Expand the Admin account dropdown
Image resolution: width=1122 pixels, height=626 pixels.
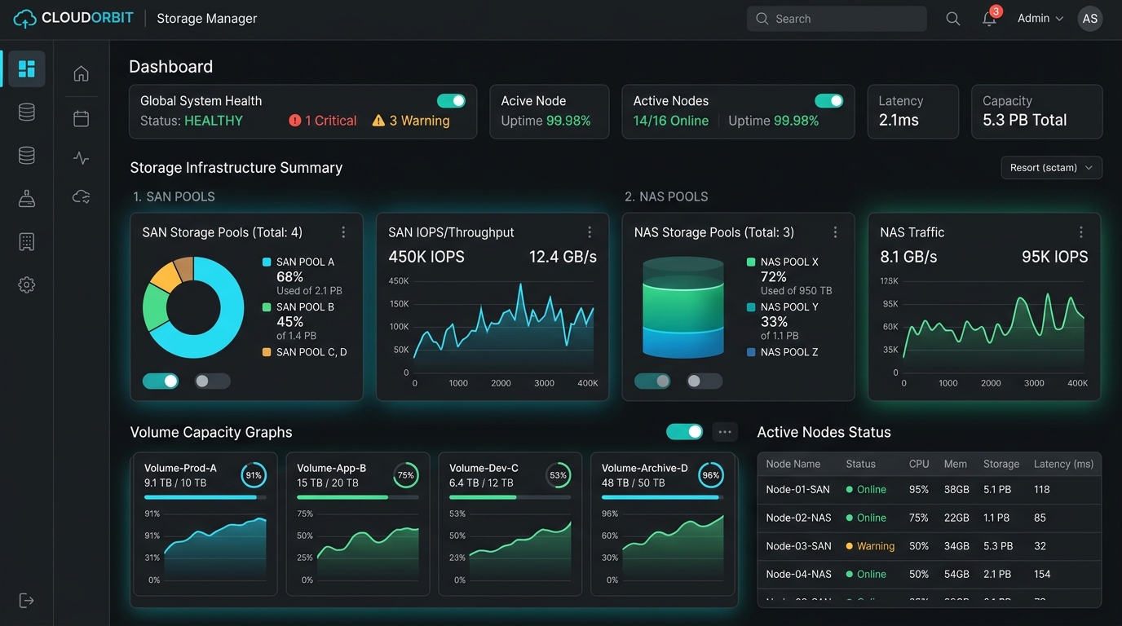[x=1040, y=18]
